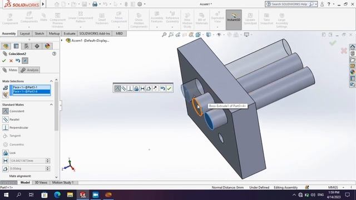Image resolution: width=356 pixels, height=200 pixels.
Task: Switch to the Motion Study 1 tab
Action: click(x=63, y=182)
